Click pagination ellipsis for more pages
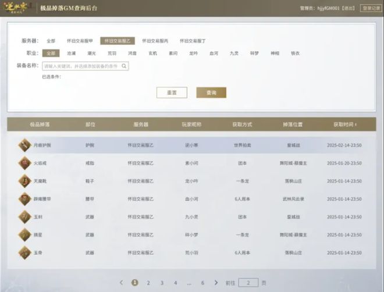384x292 pixels. [189, 284]
